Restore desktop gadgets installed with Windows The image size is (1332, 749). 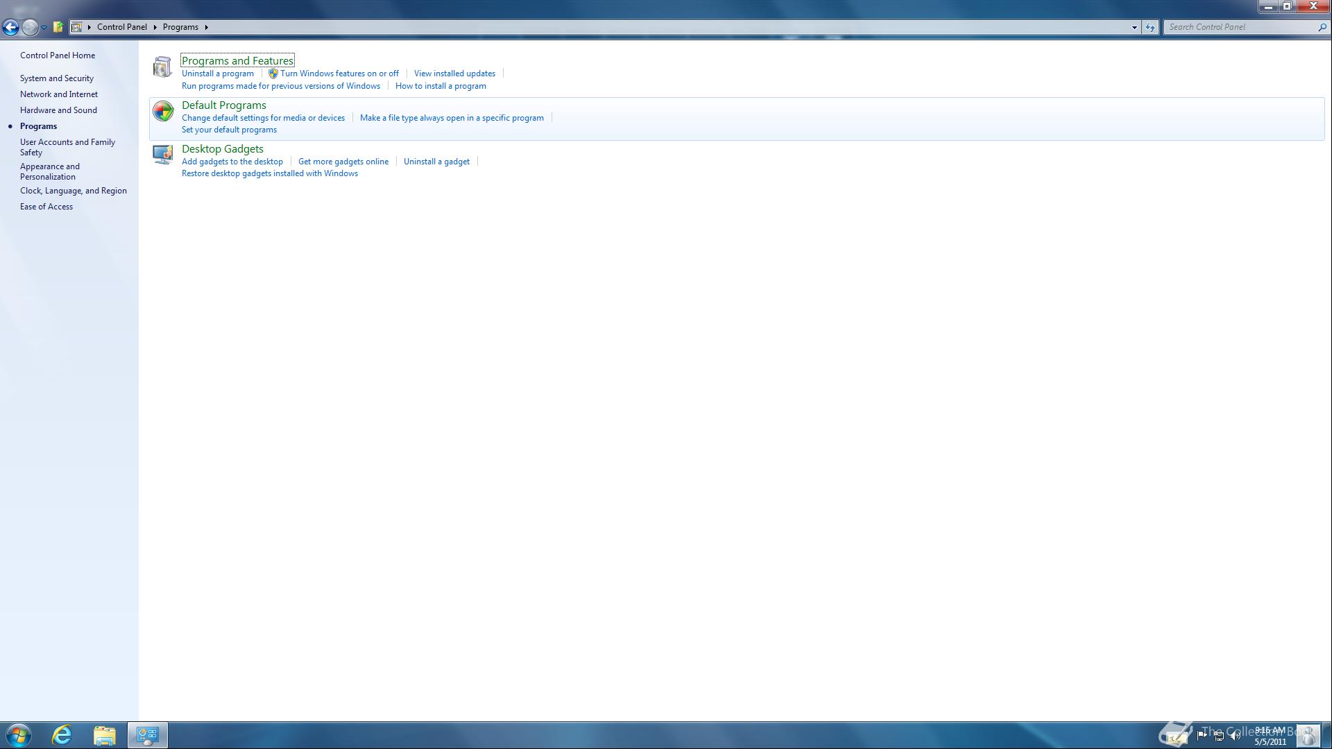pyautogui.click(x=270, y=173)
